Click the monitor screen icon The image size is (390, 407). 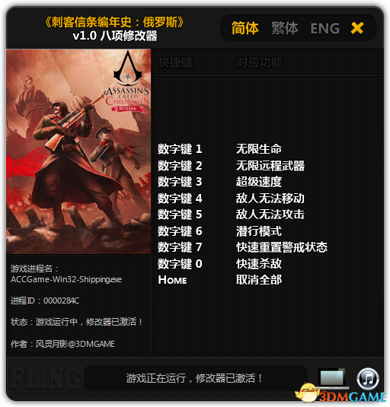click(x=332, y=378)
